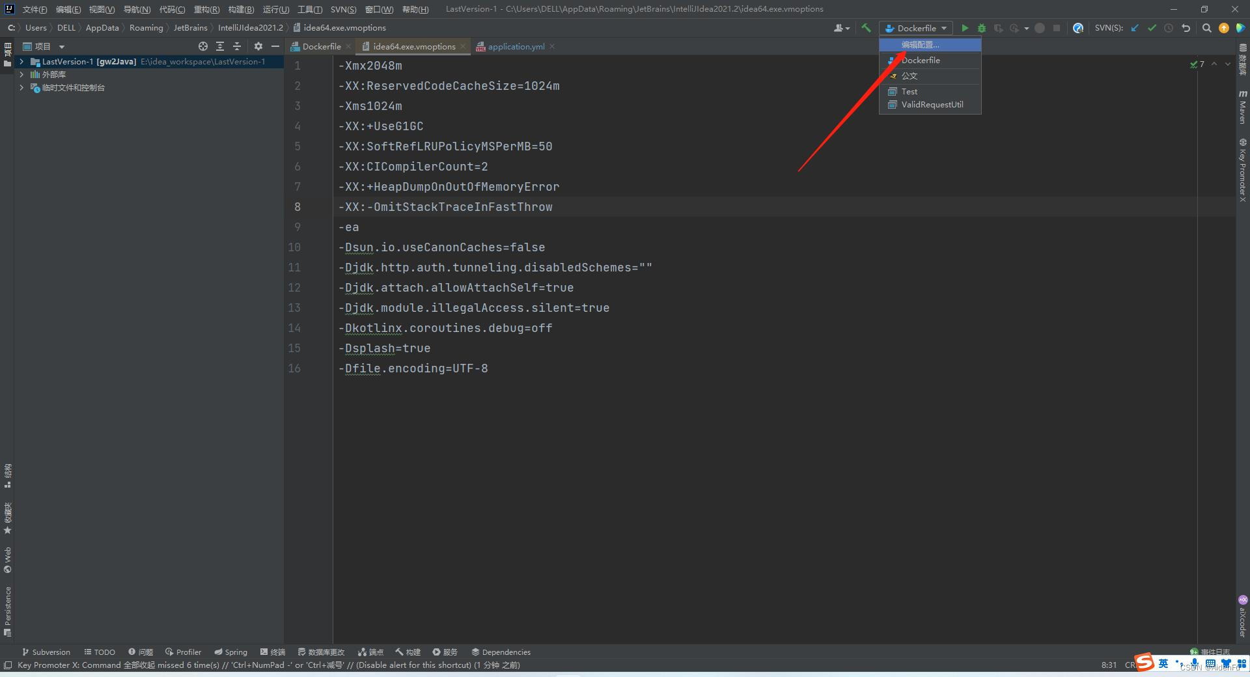Select 公文 configuration entry
Viewport: 1250px width, 677px height.
point(930,76)
